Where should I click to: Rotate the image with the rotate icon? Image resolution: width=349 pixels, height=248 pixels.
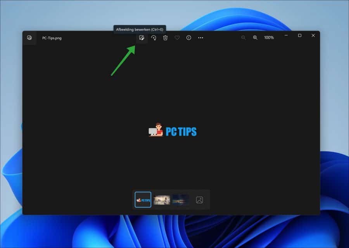pos(154,38)
